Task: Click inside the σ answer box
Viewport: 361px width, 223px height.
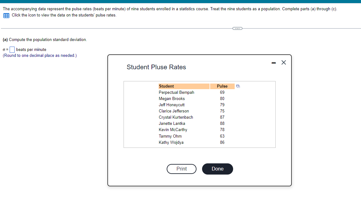Action: (x=11, y=49)
